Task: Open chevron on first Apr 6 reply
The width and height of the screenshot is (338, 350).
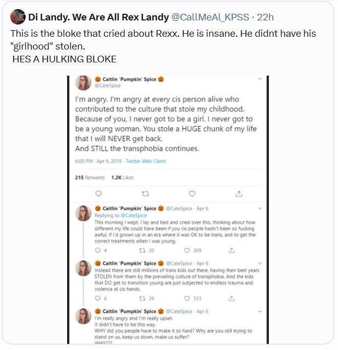Action: pos(260,208)
